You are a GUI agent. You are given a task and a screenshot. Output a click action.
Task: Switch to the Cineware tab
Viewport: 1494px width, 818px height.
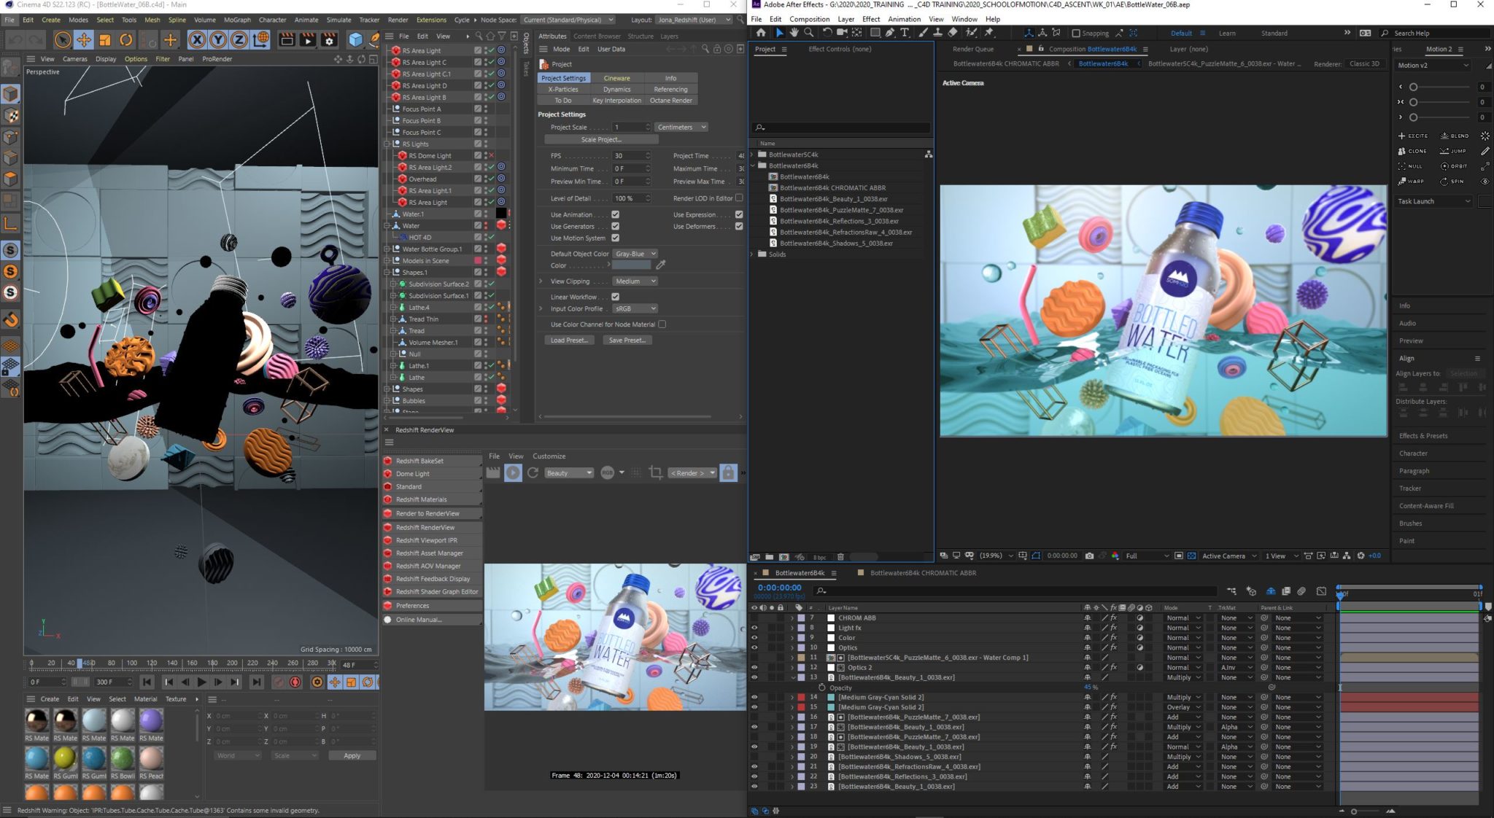click(616, 78)
